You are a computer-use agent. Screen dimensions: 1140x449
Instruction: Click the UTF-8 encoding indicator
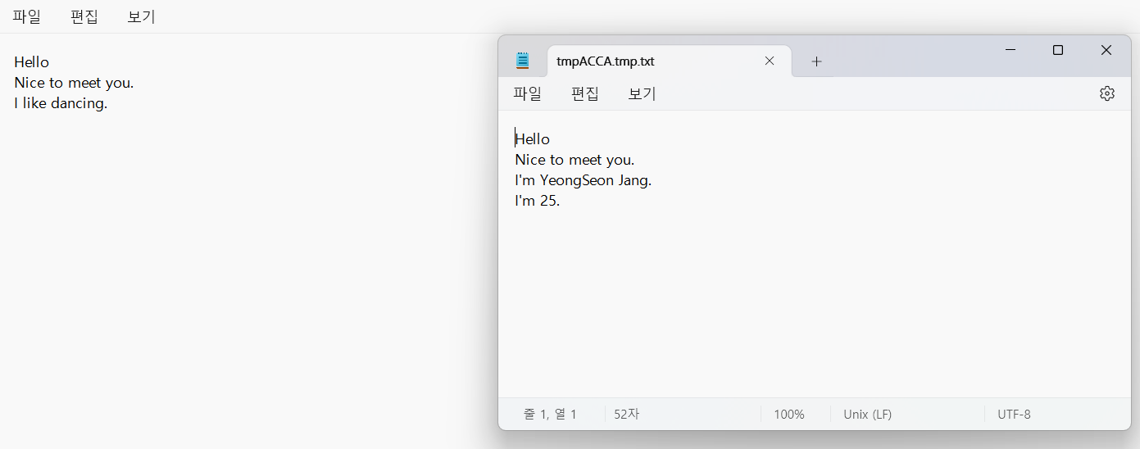[x=1014, y=415]
